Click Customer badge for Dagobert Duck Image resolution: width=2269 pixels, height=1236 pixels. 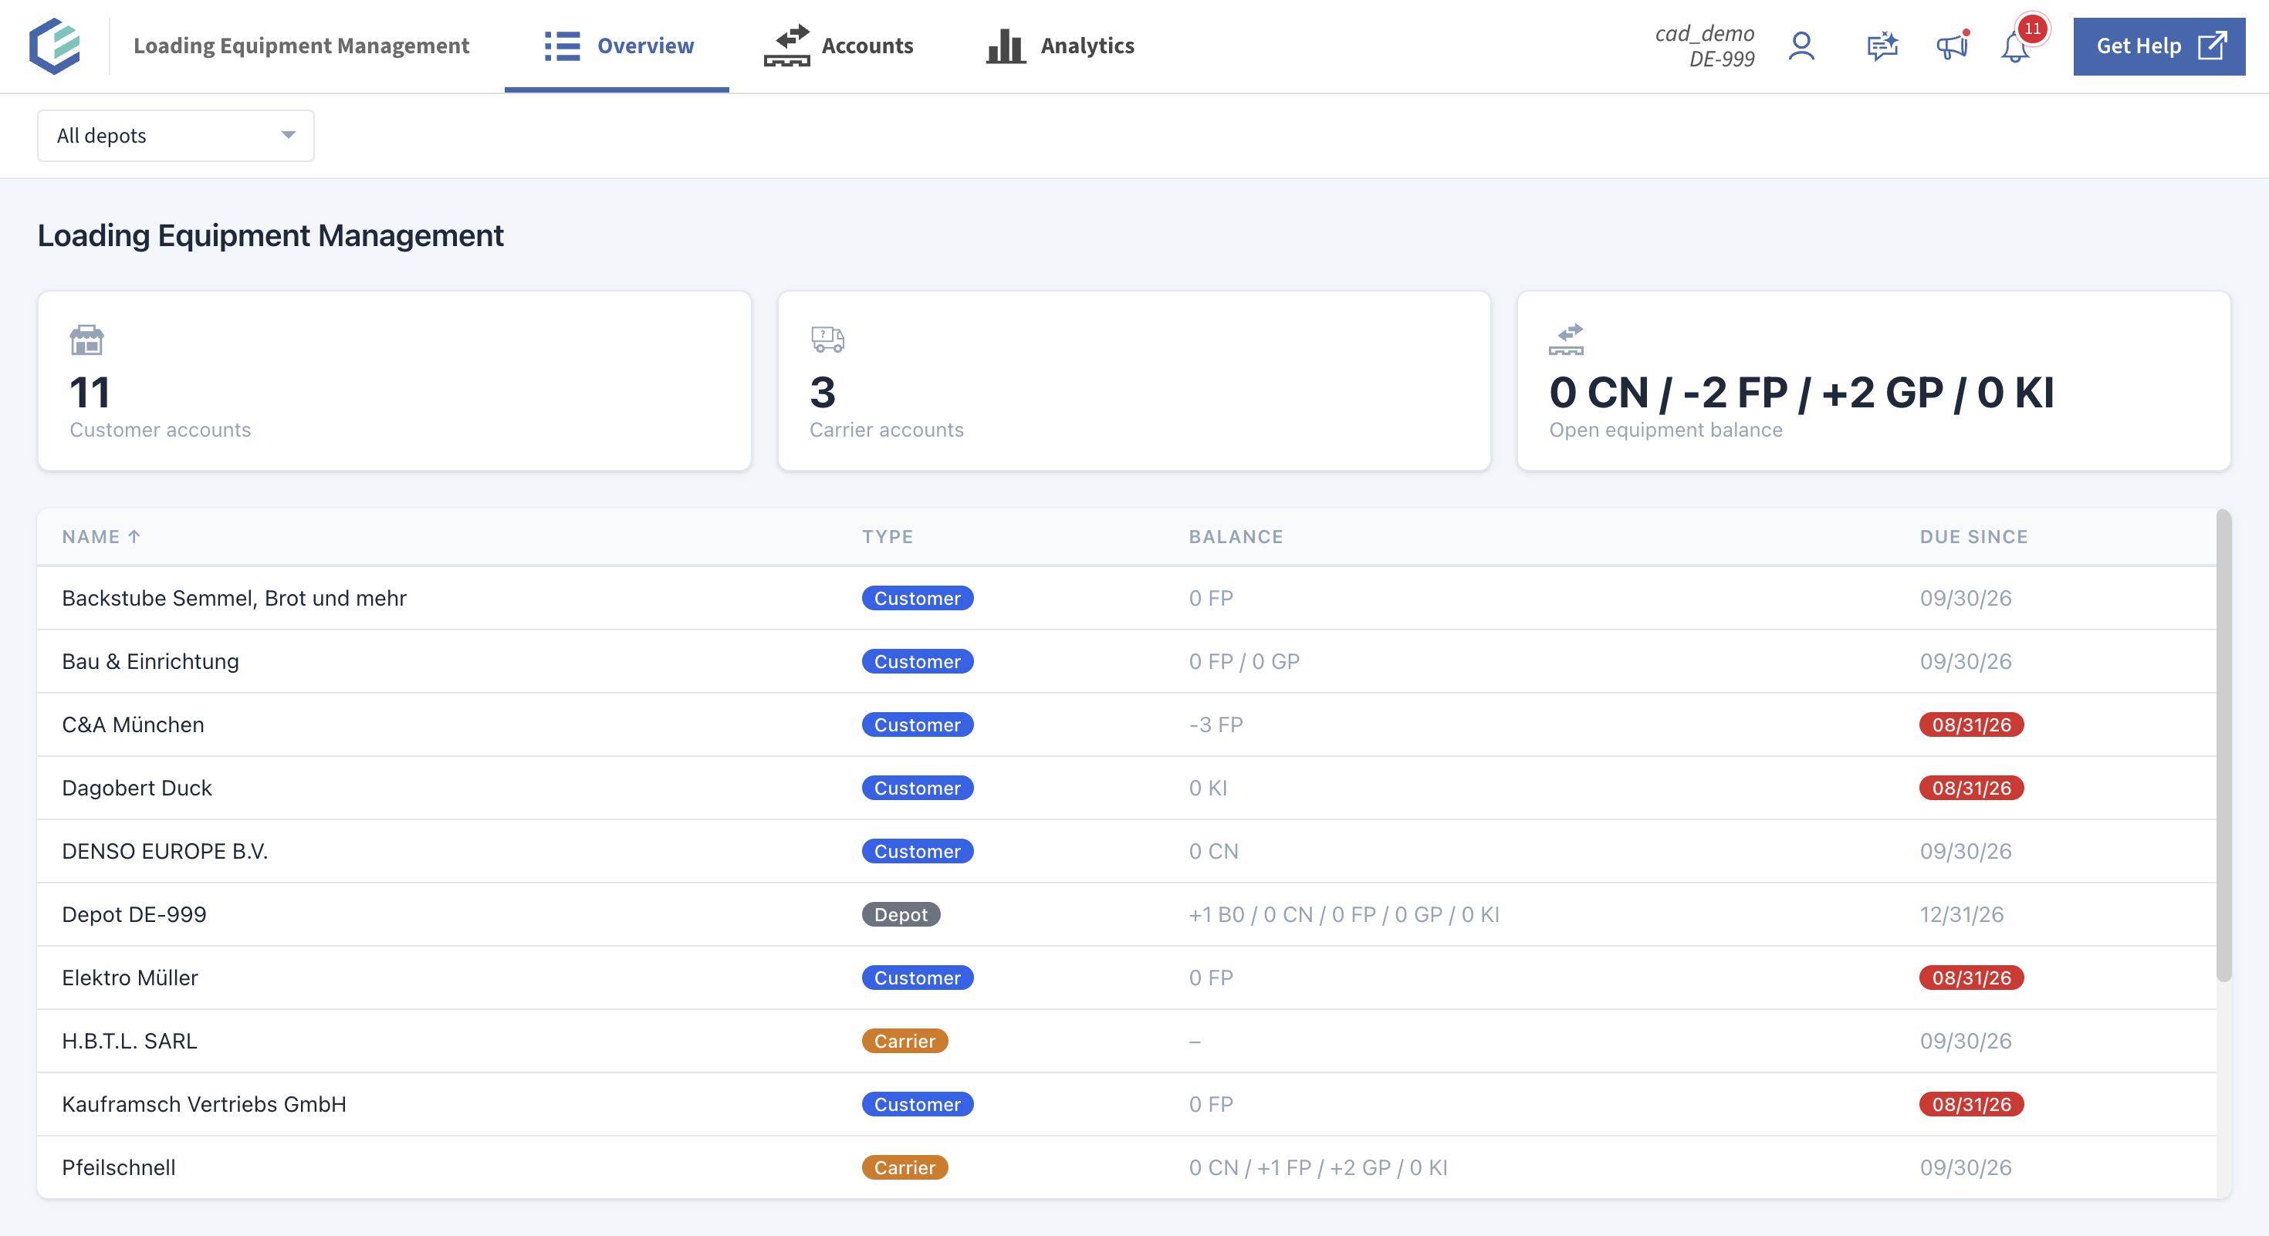[917, 788]
